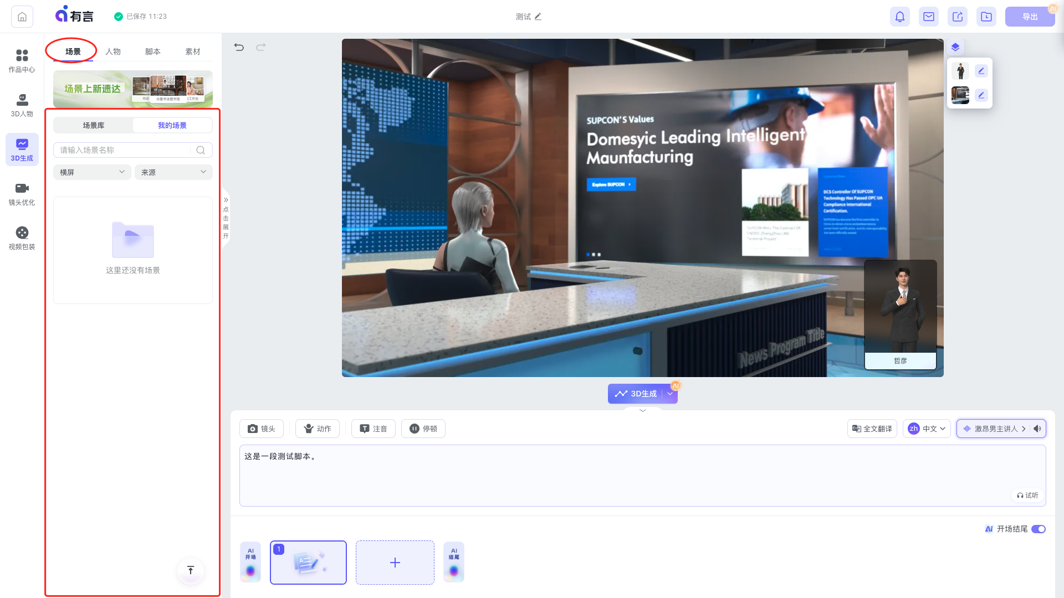Expand the 横屏 orientation dropdown
Image resolution: width=1064 pixels, height=598 pixels.
click(92, 172)
